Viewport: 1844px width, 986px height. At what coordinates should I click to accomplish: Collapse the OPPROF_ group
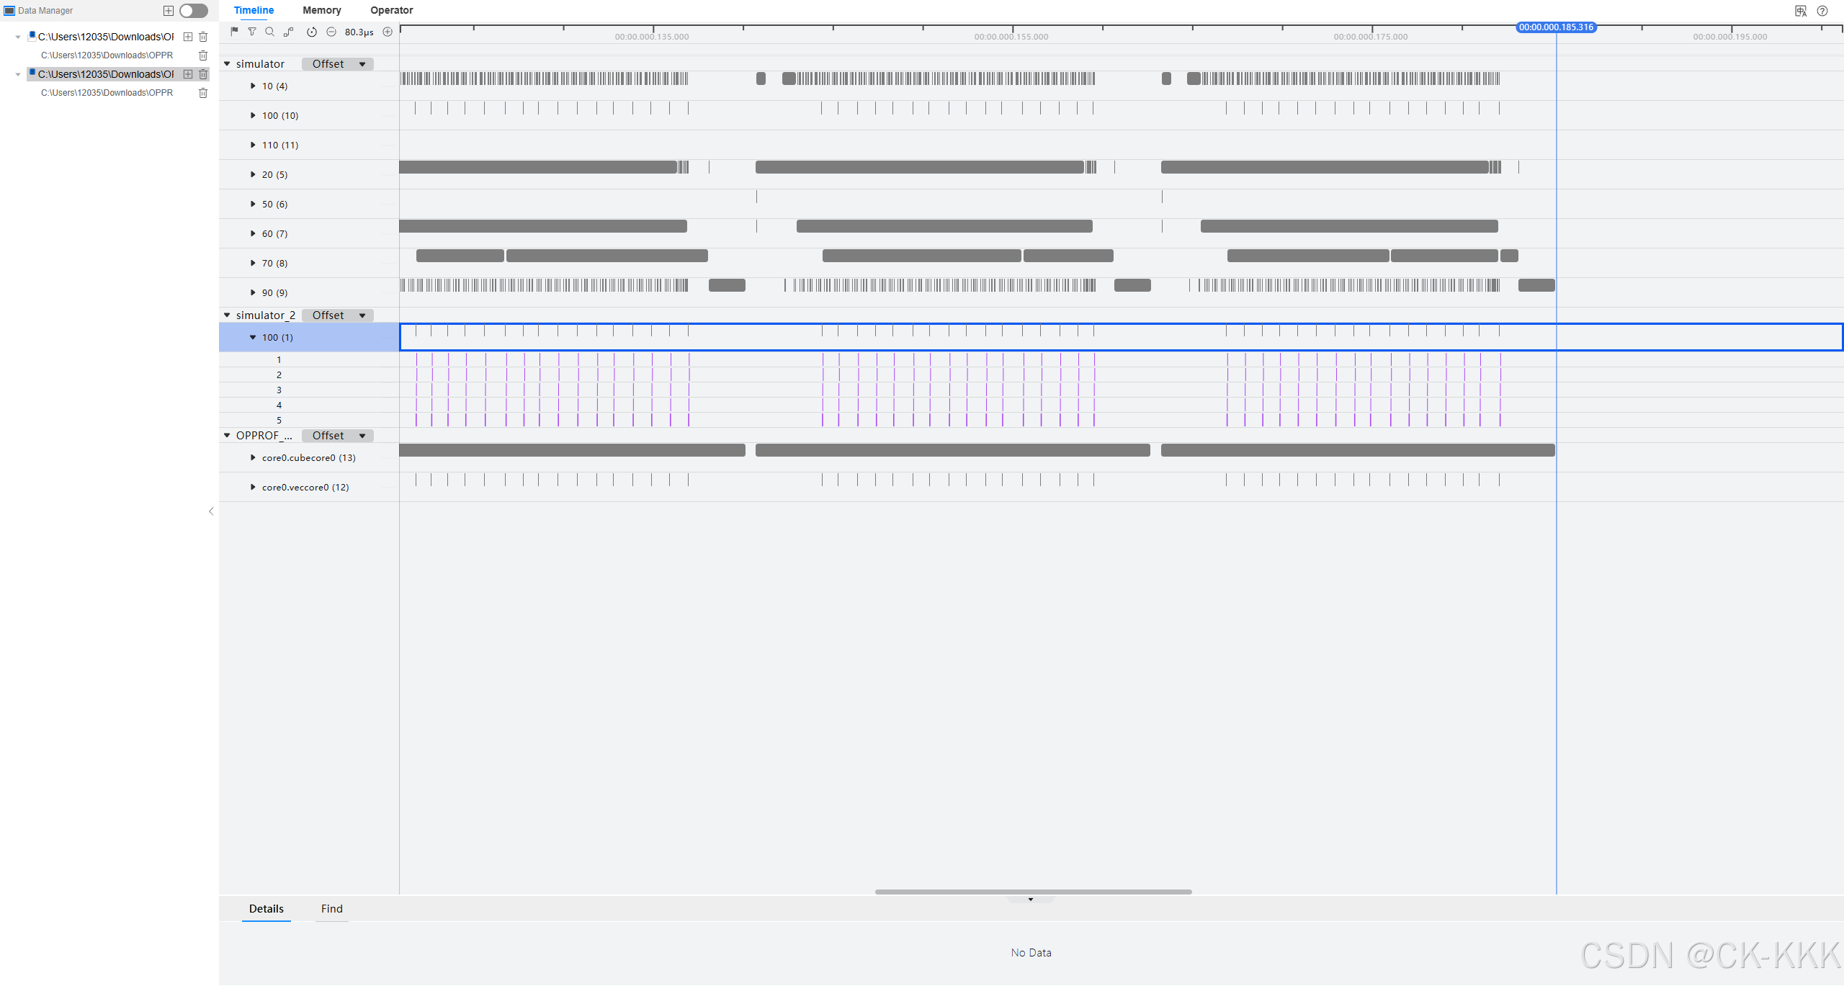227,436
